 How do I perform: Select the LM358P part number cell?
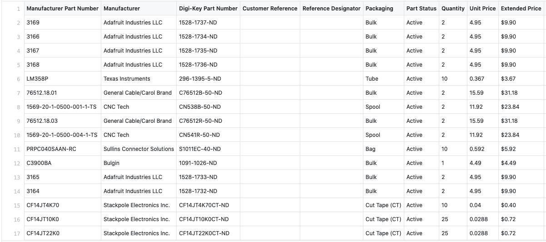coord(37,79)
